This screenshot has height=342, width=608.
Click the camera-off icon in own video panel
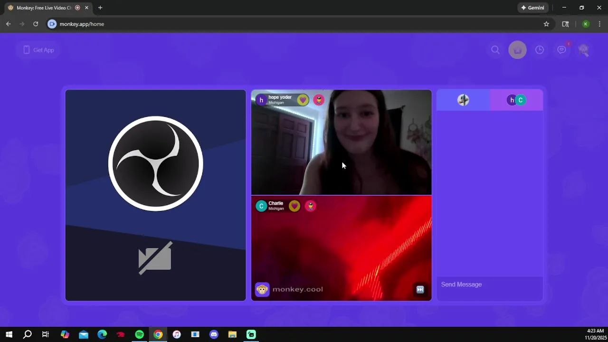(155, 258)
